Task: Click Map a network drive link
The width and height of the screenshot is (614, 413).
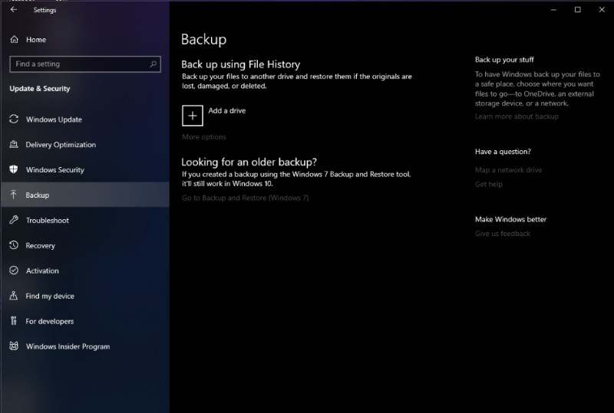Action: tap(508, 170)
